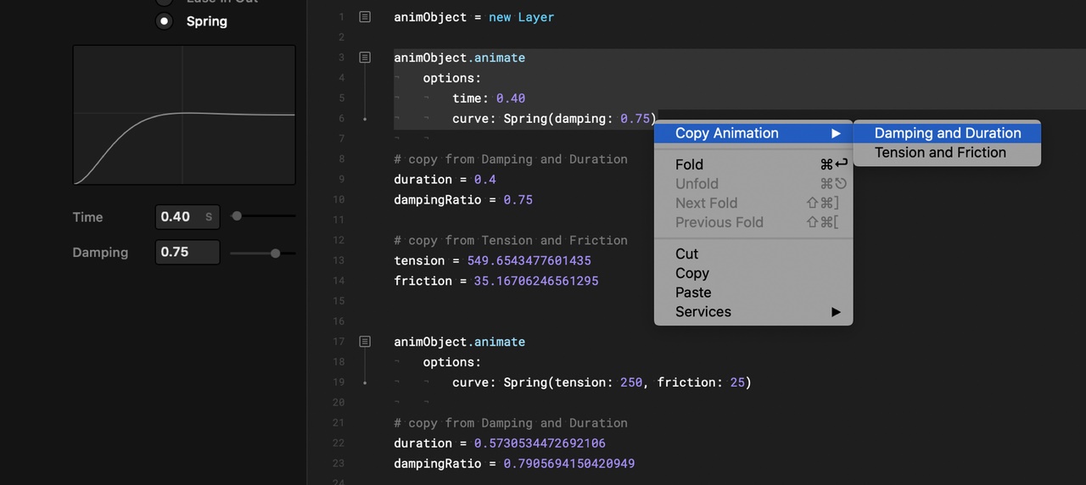Select the Spring curve radio button
This screenshot has height=485, width=1086.
click(x=165, y=21)
